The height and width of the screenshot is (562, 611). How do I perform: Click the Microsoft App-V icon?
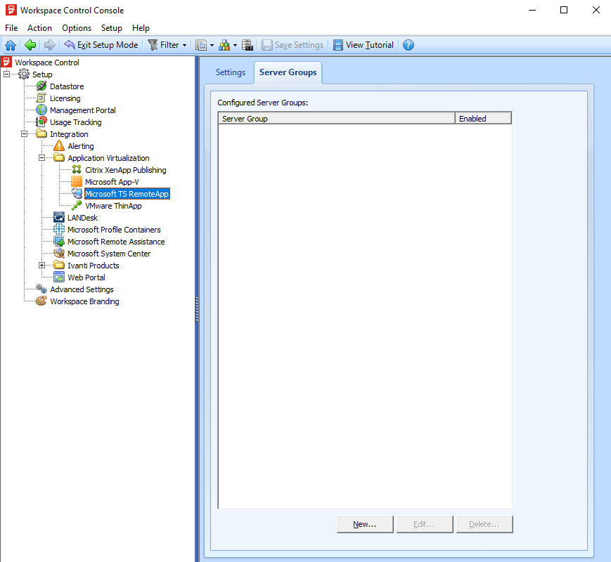pos(77,181)
